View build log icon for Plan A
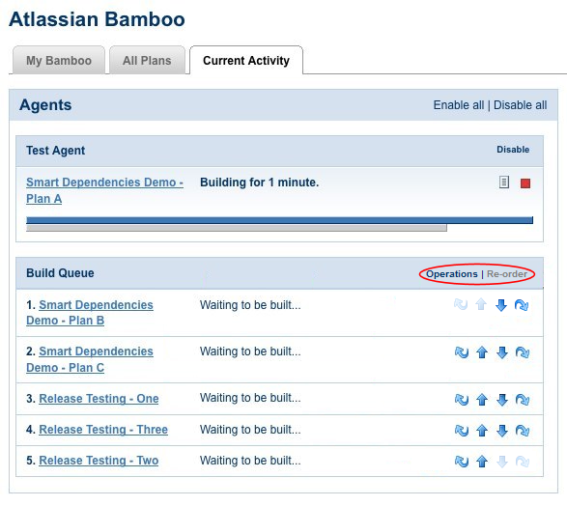The image size is (567, 506). pos(504,183)
